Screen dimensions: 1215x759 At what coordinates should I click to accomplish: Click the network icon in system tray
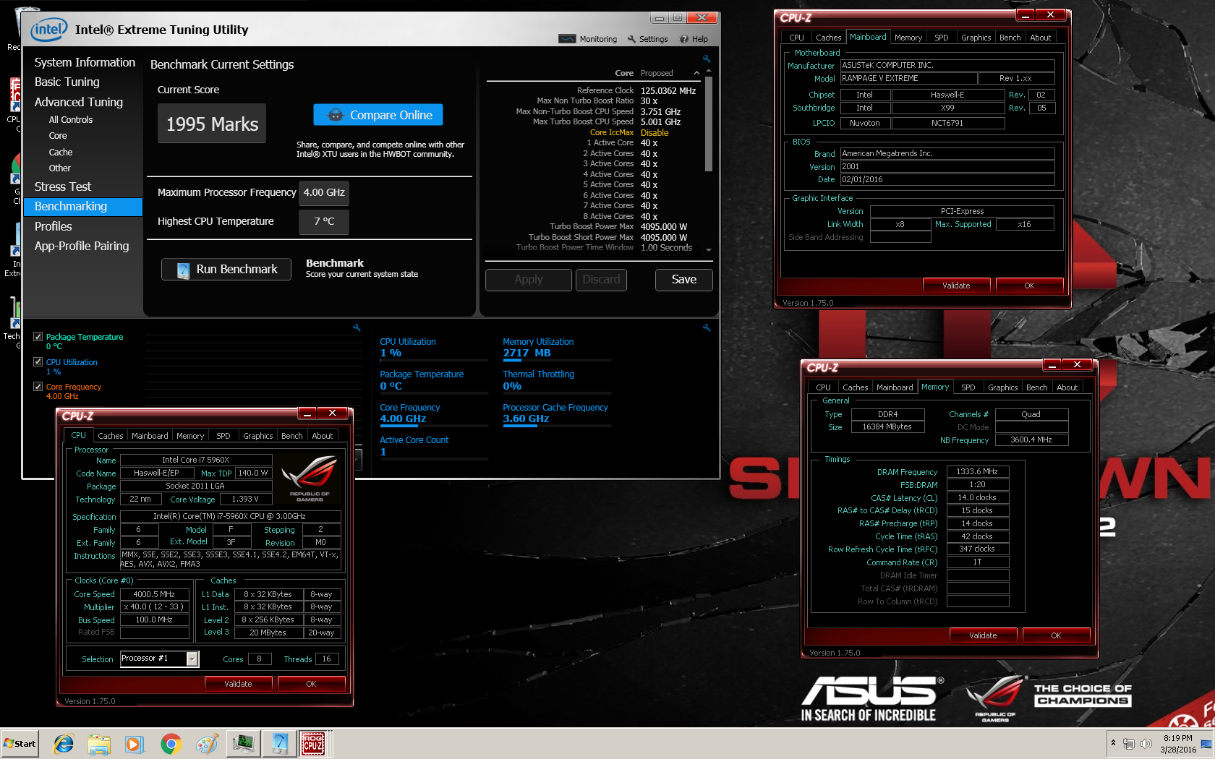click(x=1128, y=744)
